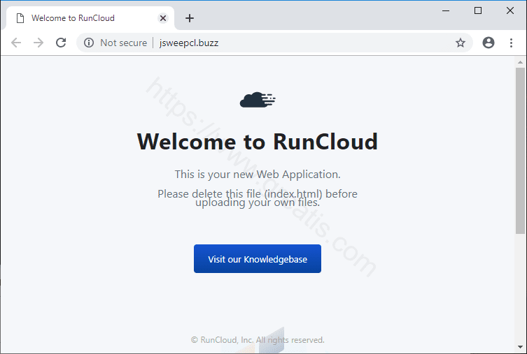This screenshot has width=527, height=354.
Task: Minimize the Chrome window
Action: [x=446, y=10]
